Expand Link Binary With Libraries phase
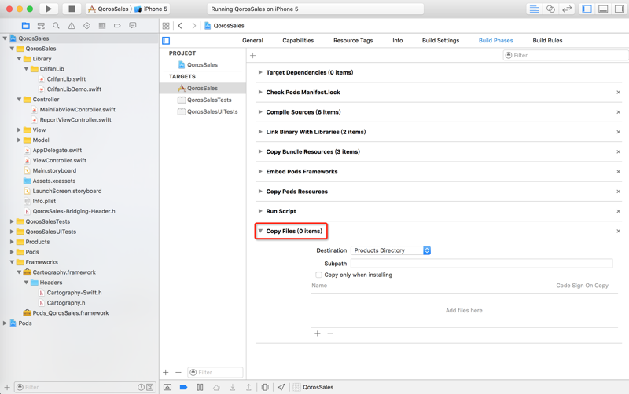The width and height of the screenshot is (629, 394). click(x=260, y=132)
